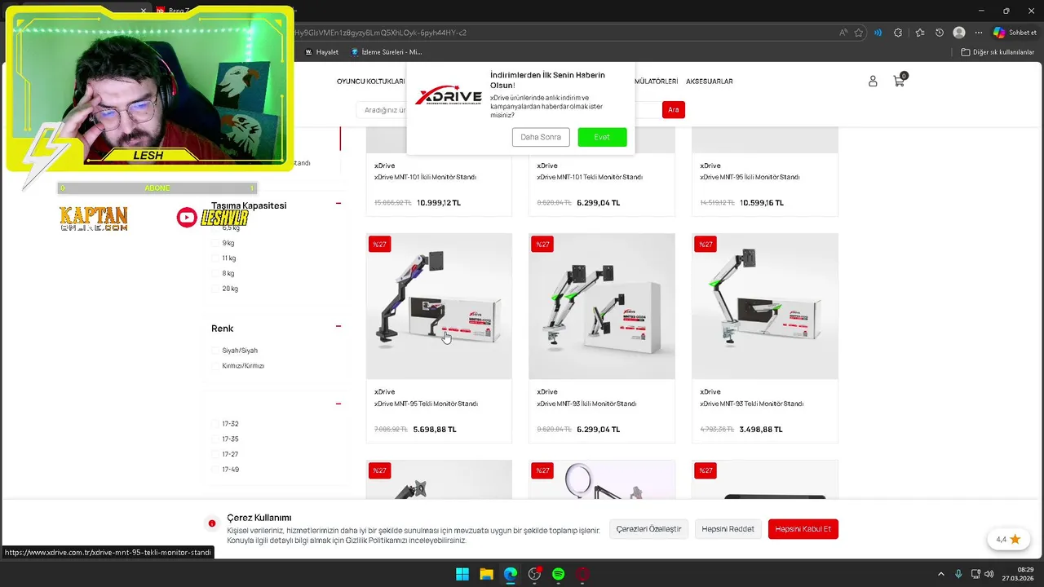
Task: Open the İzleme Süreleri bookmark
Action: point(387,52)
